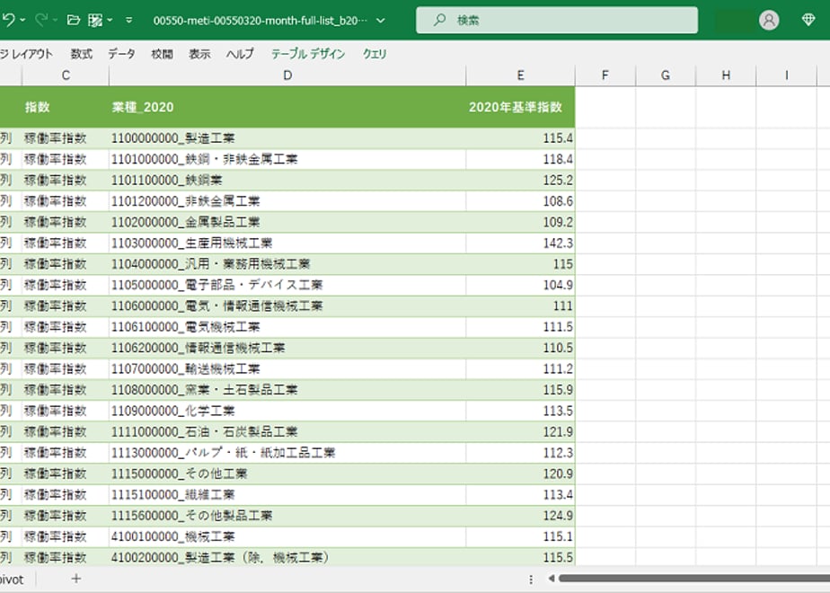Select column D header
Viewport: 830px width, 593px height.
point(287,75)
